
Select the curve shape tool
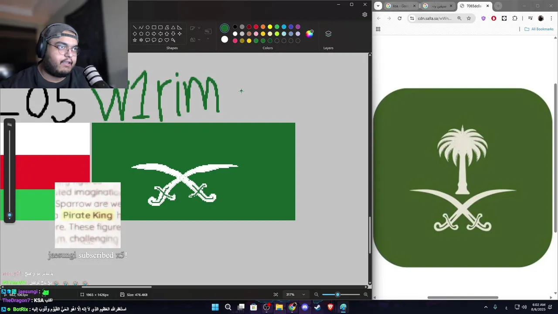(x=141, y=27)
